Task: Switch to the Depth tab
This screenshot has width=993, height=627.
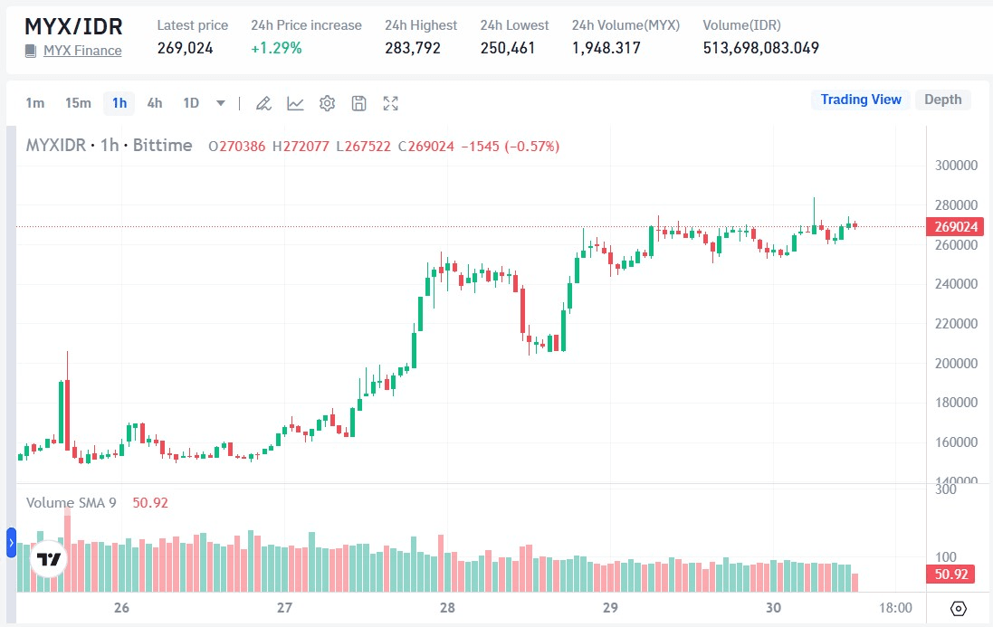Action: tap(942, 100)
